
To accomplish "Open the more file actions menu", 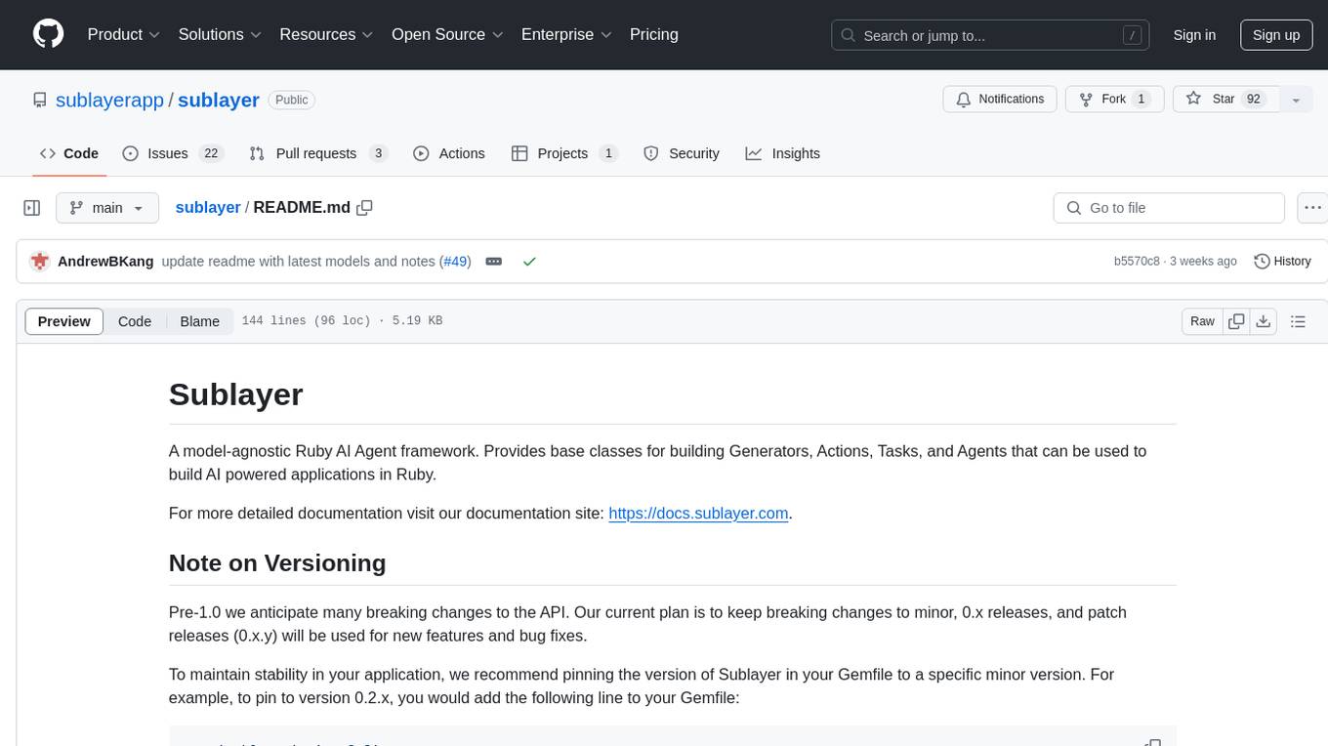I will 1312,208.
